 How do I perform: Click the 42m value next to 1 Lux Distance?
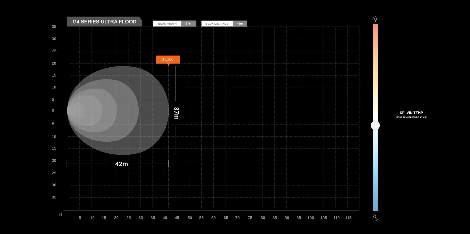pos(240,24)
